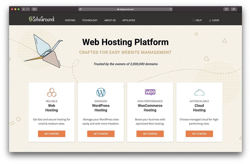Click the Web Hosting card title

pyautogui.click(x=51, y=108)
